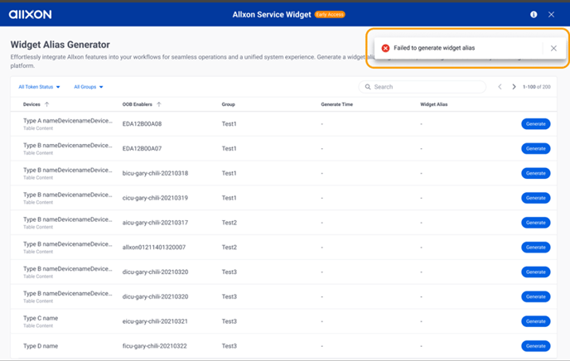Click Test2 group for aicu-gary-chili-20210317
The image size is (570, 361).
(229, 223)
